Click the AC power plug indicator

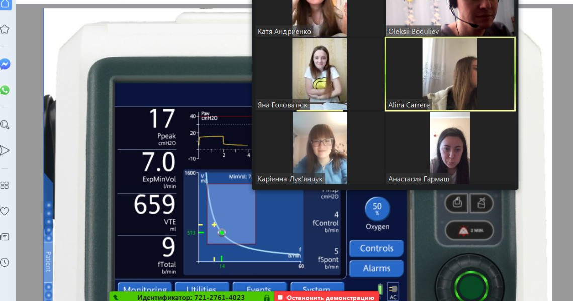coord(393,292)
